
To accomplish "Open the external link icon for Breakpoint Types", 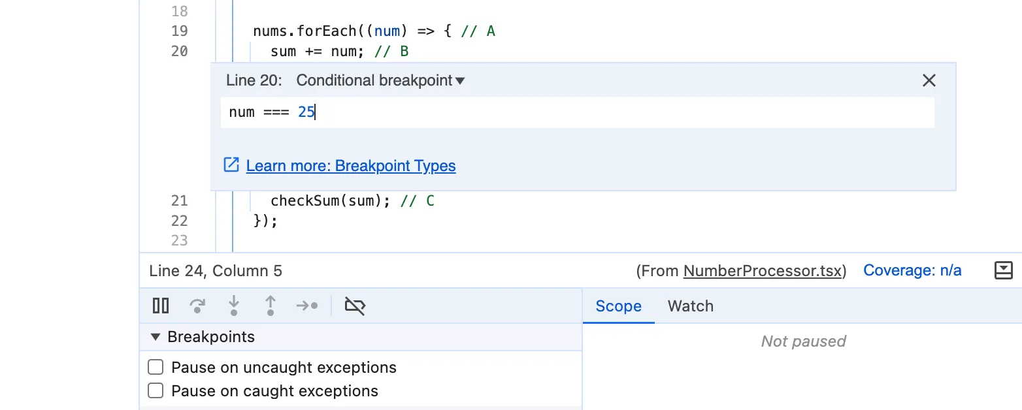I will (x=231, y=165).
